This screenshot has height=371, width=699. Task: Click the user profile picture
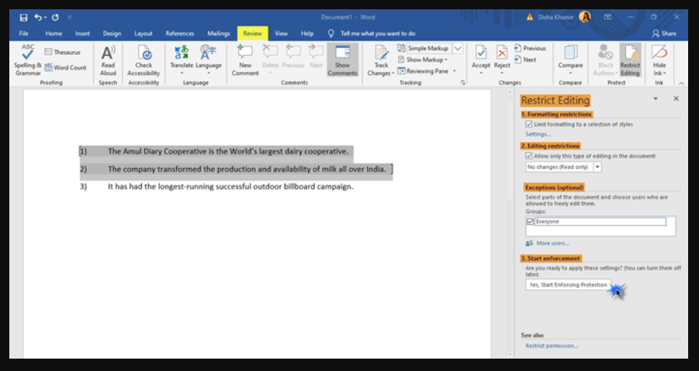pos(584,17)
